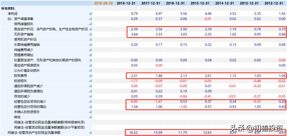Click 投资损失 value -1.77
This screenshot has height=136, width=287.
coord(134,81)
